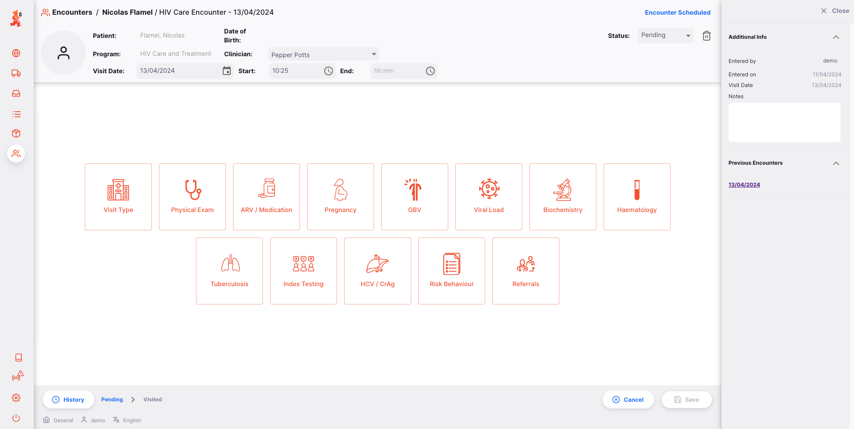Collapse the Additional Info section
Screen dimensions: 854x429
(x=836, y=37)
